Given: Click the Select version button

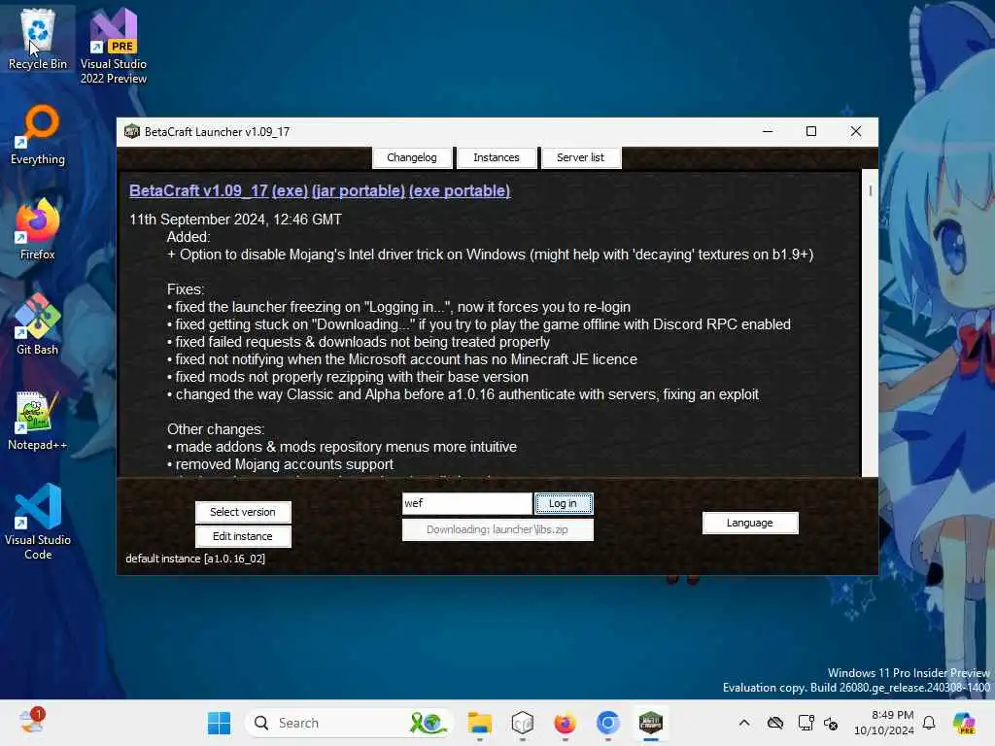Looking at the screenshot, I should [x=243, y=512].
